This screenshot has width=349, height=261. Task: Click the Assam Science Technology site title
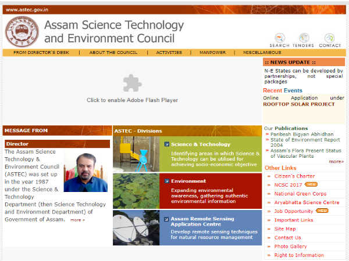click(114, 31)
